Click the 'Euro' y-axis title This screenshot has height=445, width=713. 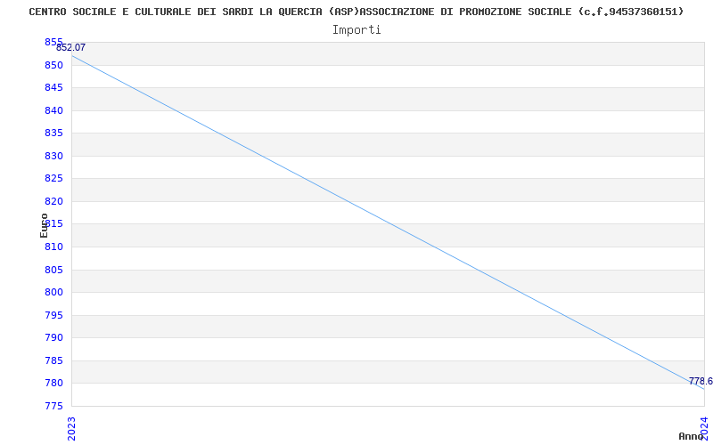pyautogui.click(x=44, y=225)
